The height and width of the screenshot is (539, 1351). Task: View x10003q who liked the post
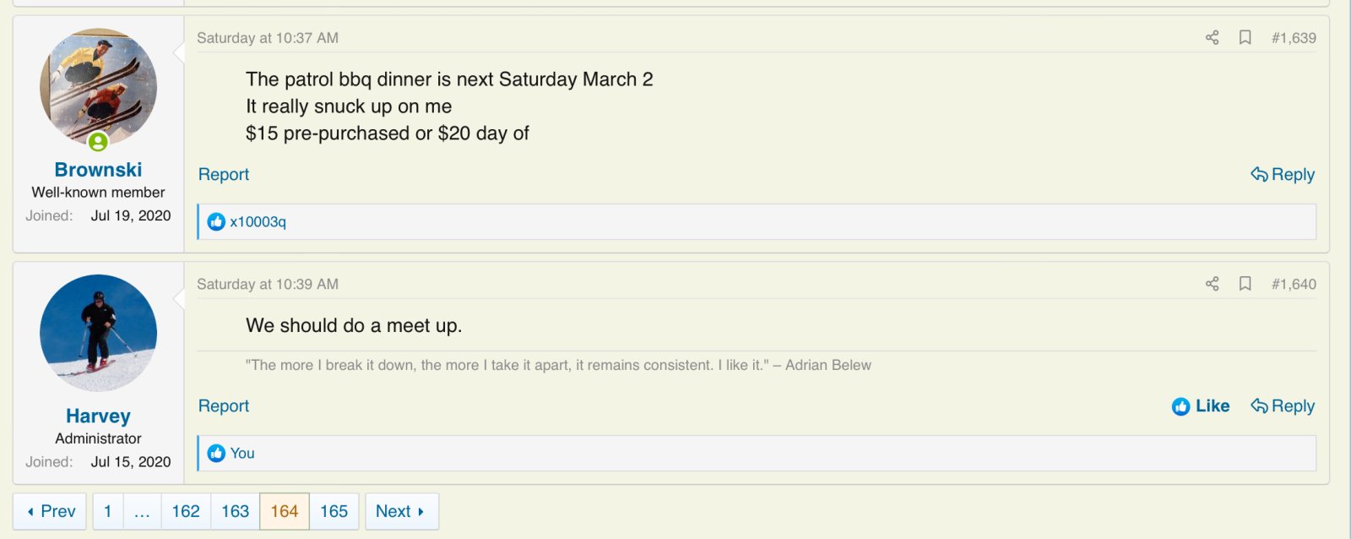tap(258, 222)
